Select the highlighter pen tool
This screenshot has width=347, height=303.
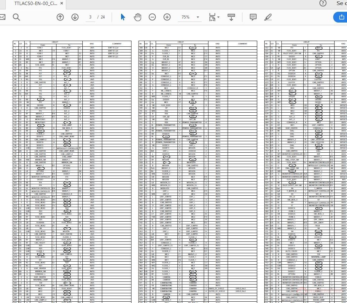tap(268, 17)
